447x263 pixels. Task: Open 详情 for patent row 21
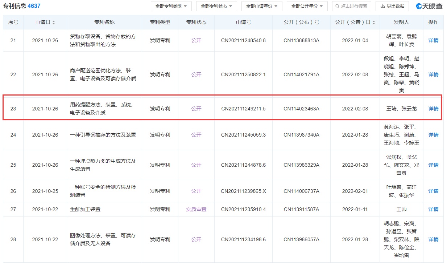[x=433, y=40]
